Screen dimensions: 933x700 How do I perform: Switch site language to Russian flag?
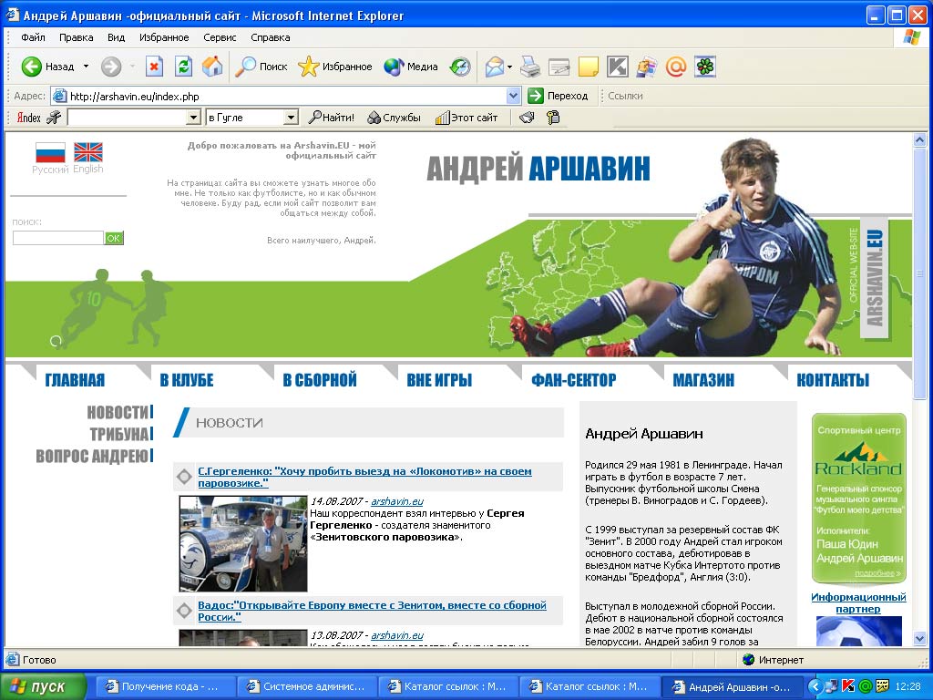pyautogui.click(x=50, y=152)
